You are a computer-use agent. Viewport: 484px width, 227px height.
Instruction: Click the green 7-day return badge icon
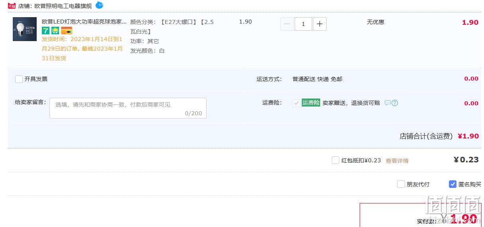click(46, 30)
